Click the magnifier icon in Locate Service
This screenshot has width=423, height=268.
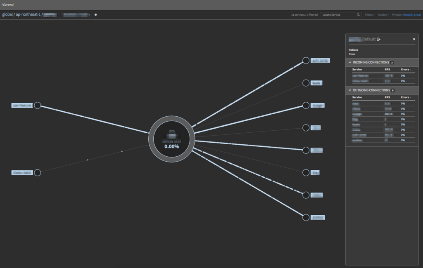[358, 15]
